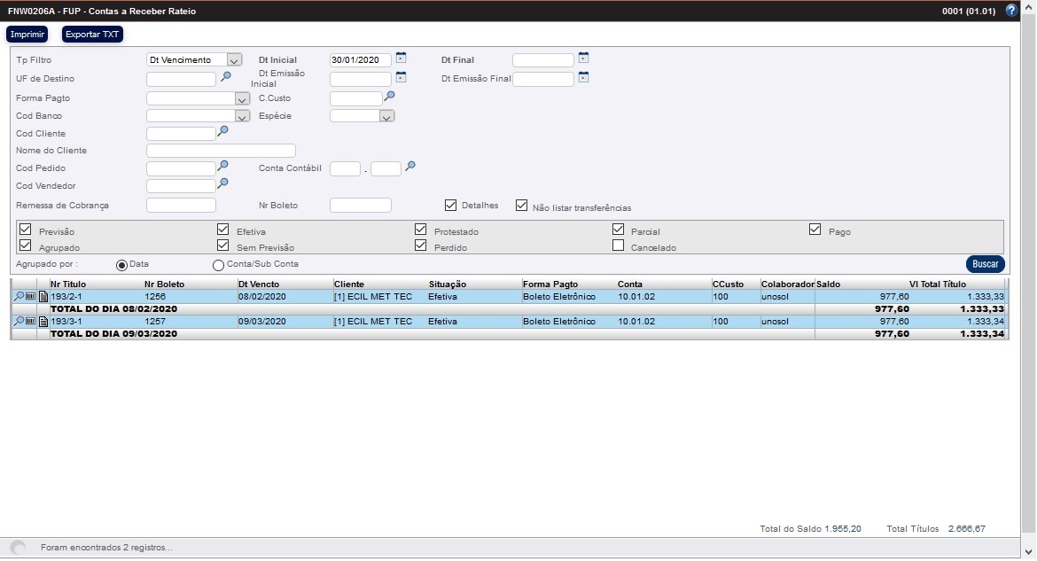
Task: Open the Dt Final calendar picker
Action: point(583,58)
